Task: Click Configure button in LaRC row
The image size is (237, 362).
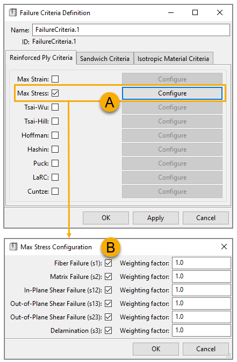Action: tap(172, 177)
